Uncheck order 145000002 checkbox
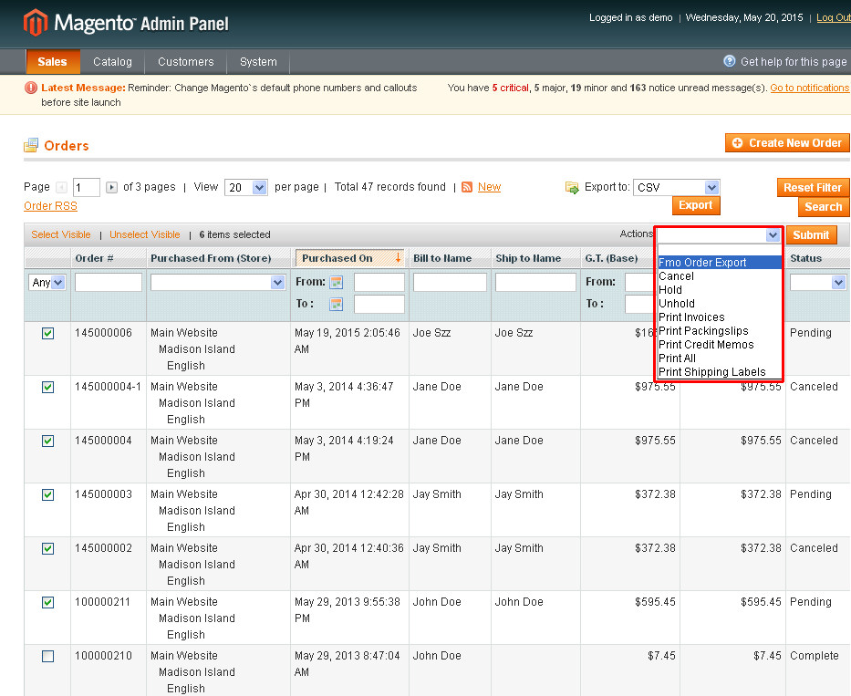This screenshot has width=851, height=696. pyautogui.click(x=47, y=548)
